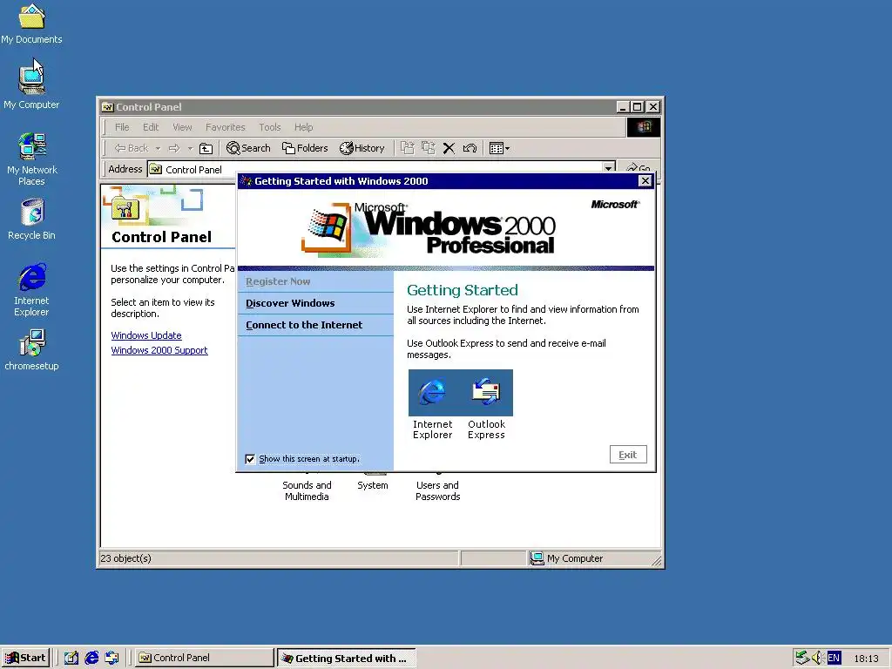Open the View menu
This screenshot has height=669, width=892.
pos(182,127)
